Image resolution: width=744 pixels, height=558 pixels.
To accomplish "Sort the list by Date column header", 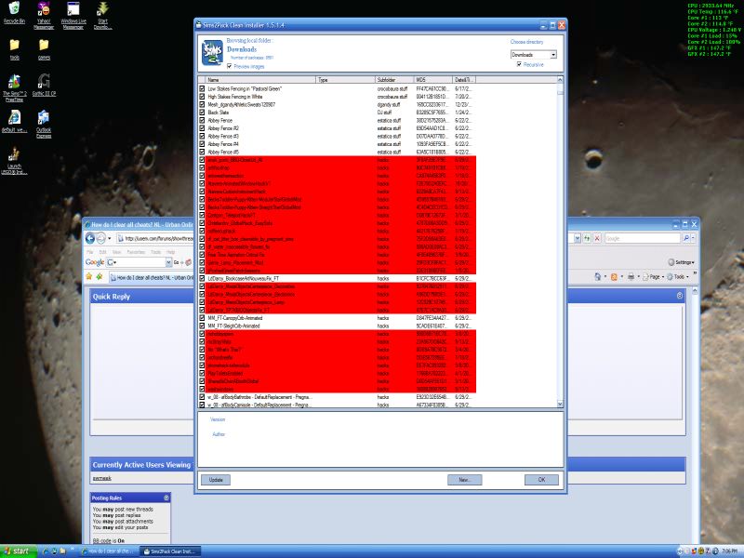I will 464,80.
